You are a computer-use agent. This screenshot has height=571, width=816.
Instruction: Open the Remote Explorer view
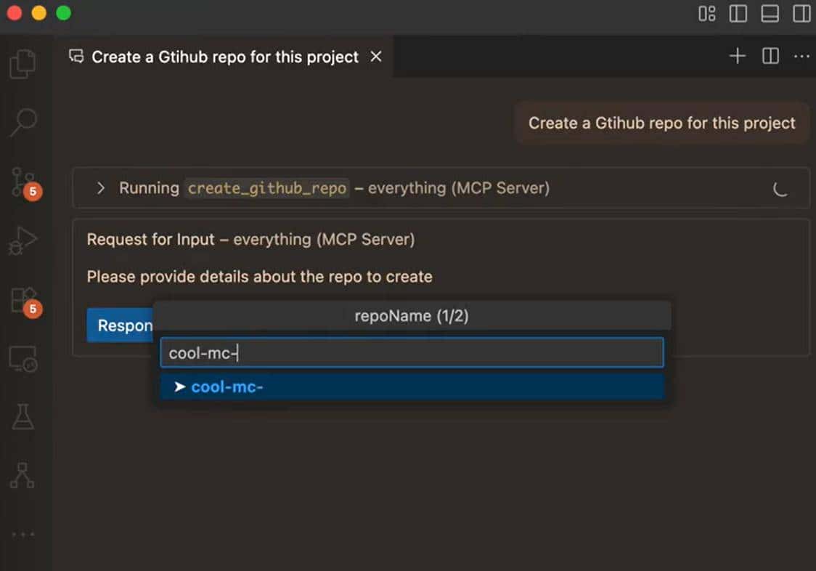tap(24, 357)
